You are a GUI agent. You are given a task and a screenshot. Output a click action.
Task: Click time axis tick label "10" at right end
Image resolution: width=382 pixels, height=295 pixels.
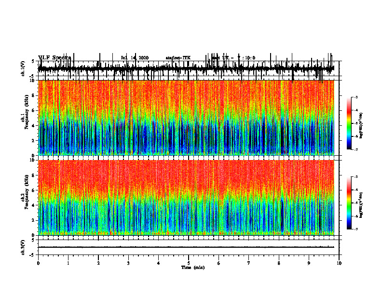tap(339, 263)
